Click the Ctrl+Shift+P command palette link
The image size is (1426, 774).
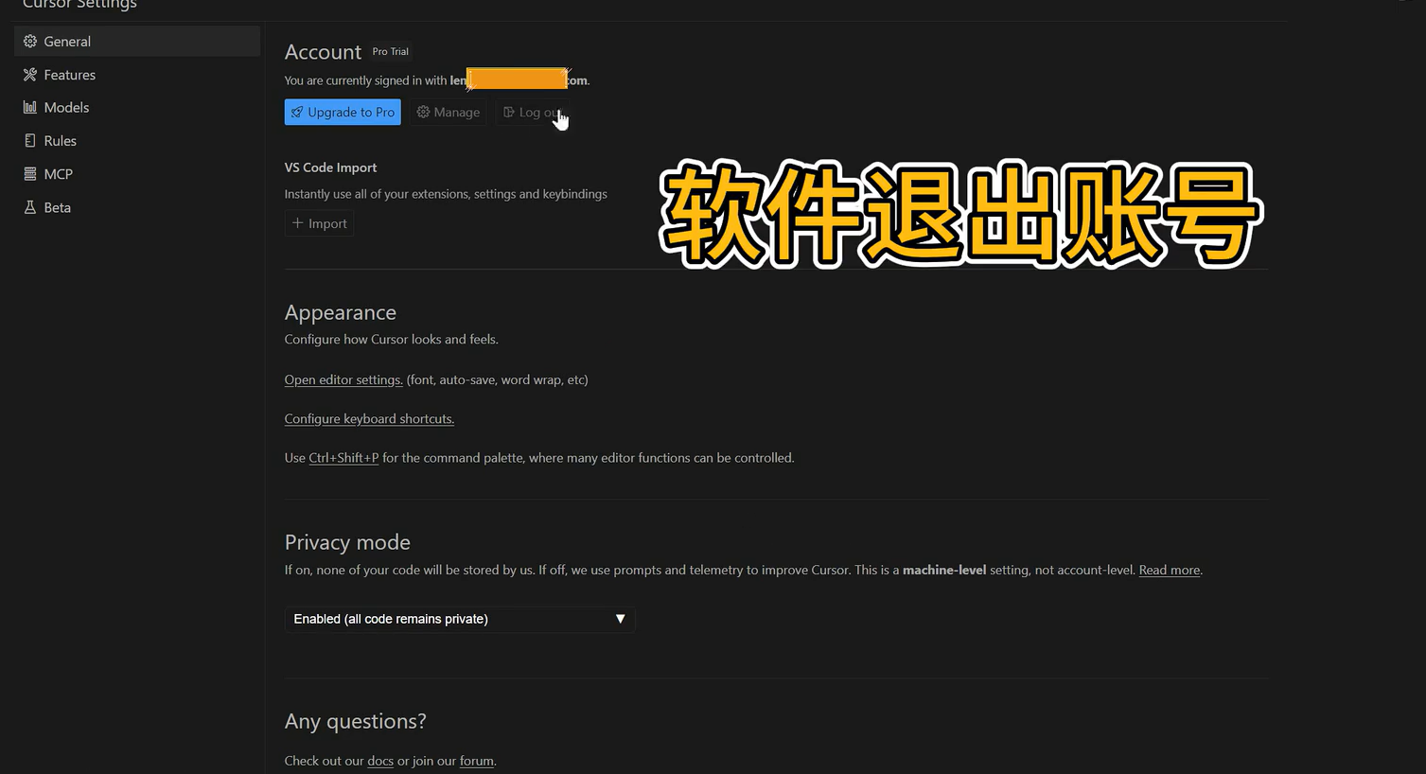343,458
